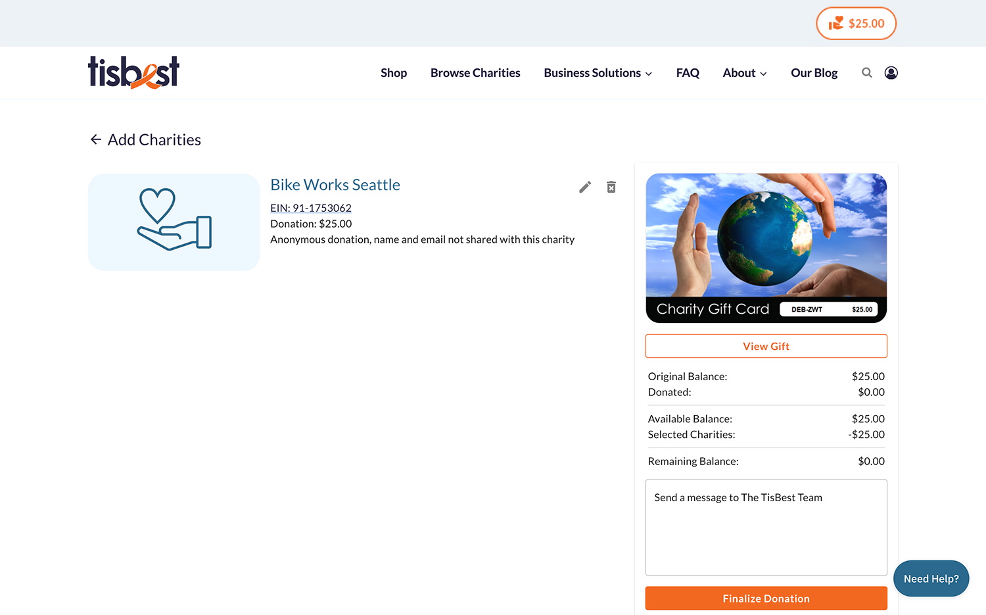Screen dimensions: 986x615
Task: Click the Selected Charities -$25.00 amount
Action: tap(866, 435)
